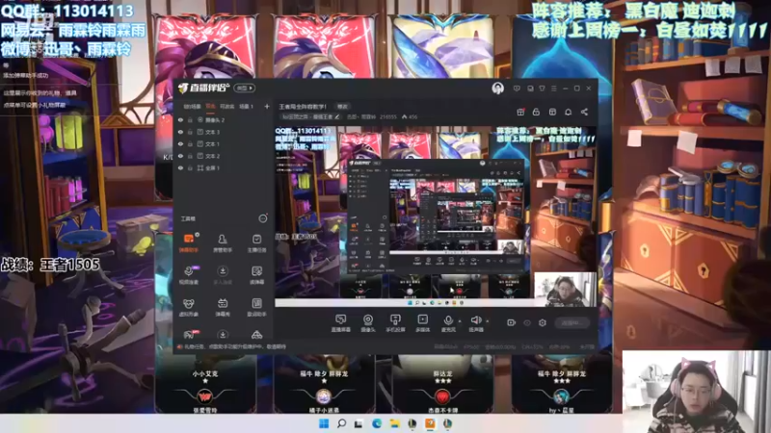Screen dimensions: 771x433
Task: Open the 弹幕秀 danmaku show tool
Action: click(223, 307)
